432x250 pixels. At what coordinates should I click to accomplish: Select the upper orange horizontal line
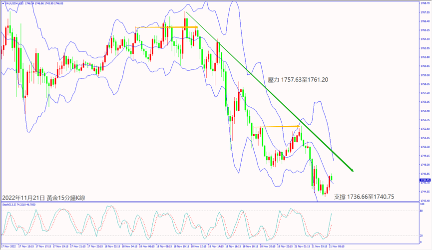166,27
